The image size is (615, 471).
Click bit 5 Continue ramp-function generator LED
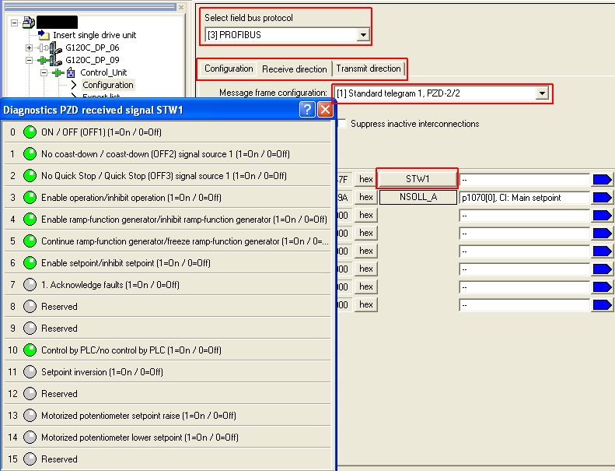click(30, 241)
